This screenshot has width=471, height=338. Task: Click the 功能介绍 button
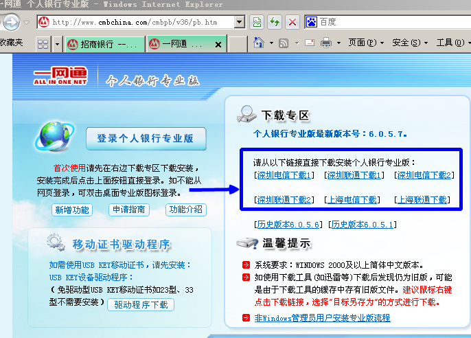pos(186,210)
